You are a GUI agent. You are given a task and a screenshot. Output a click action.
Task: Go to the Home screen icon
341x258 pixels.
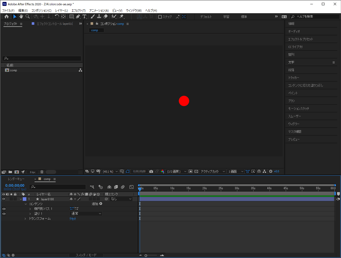7,17
